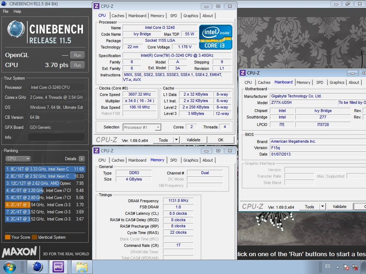Select ranking row 1 Xeon 11.69

click(x=45, y=169)
